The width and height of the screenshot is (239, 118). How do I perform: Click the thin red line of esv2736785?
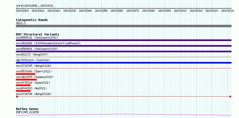tap(124, 68)
